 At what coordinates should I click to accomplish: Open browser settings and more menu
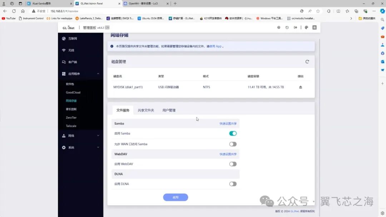coord(374,11)
